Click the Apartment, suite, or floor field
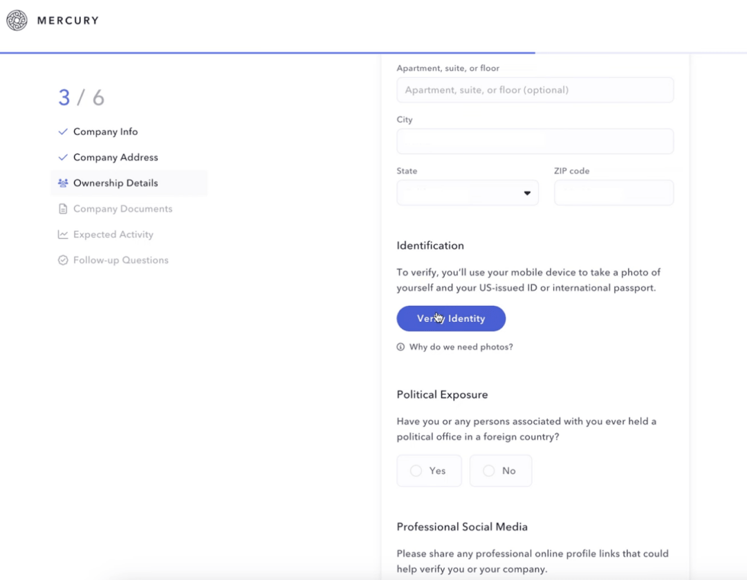Viewport: 747px width, 580px height. 535,90
